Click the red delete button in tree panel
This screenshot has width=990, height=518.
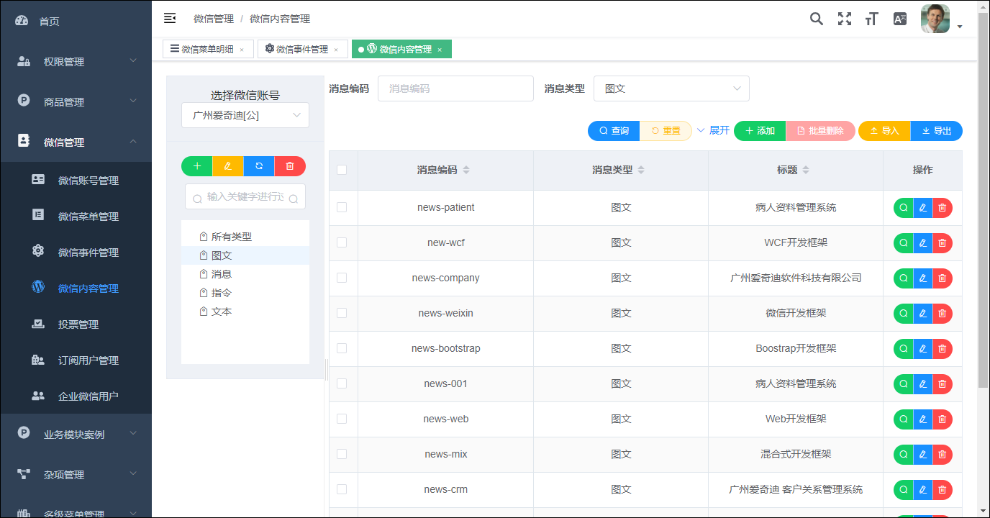[x=290, y=166]
